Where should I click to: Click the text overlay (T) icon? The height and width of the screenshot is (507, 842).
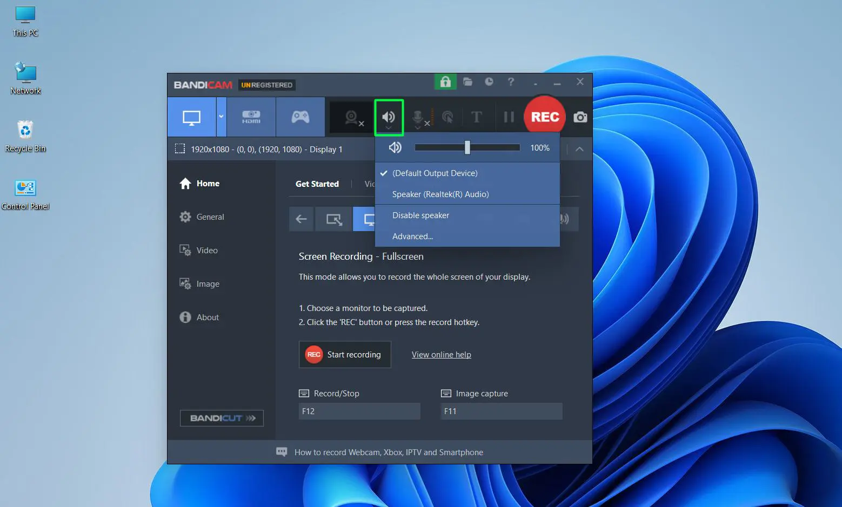(477, 116)
